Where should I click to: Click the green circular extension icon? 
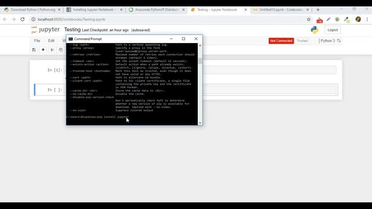[x=337, y=19]
